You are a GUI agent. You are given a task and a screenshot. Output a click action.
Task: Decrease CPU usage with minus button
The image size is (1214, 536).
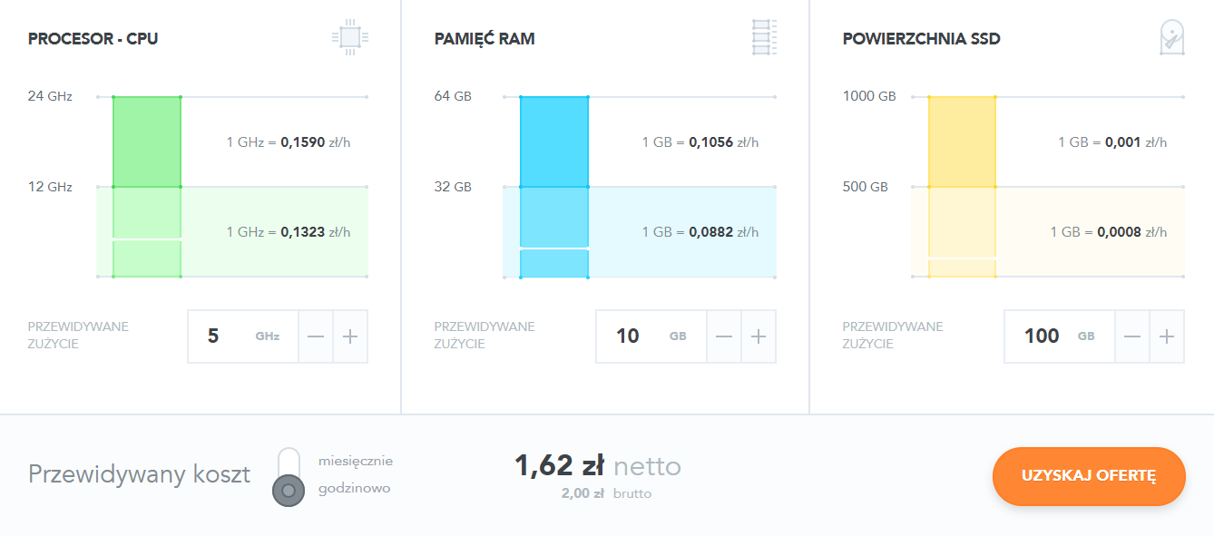point(316,336)
